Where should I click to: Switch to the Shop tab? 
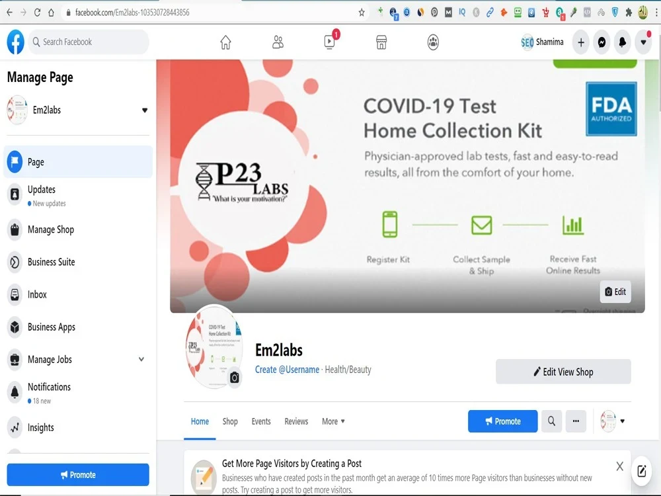(x=230, y=421)
